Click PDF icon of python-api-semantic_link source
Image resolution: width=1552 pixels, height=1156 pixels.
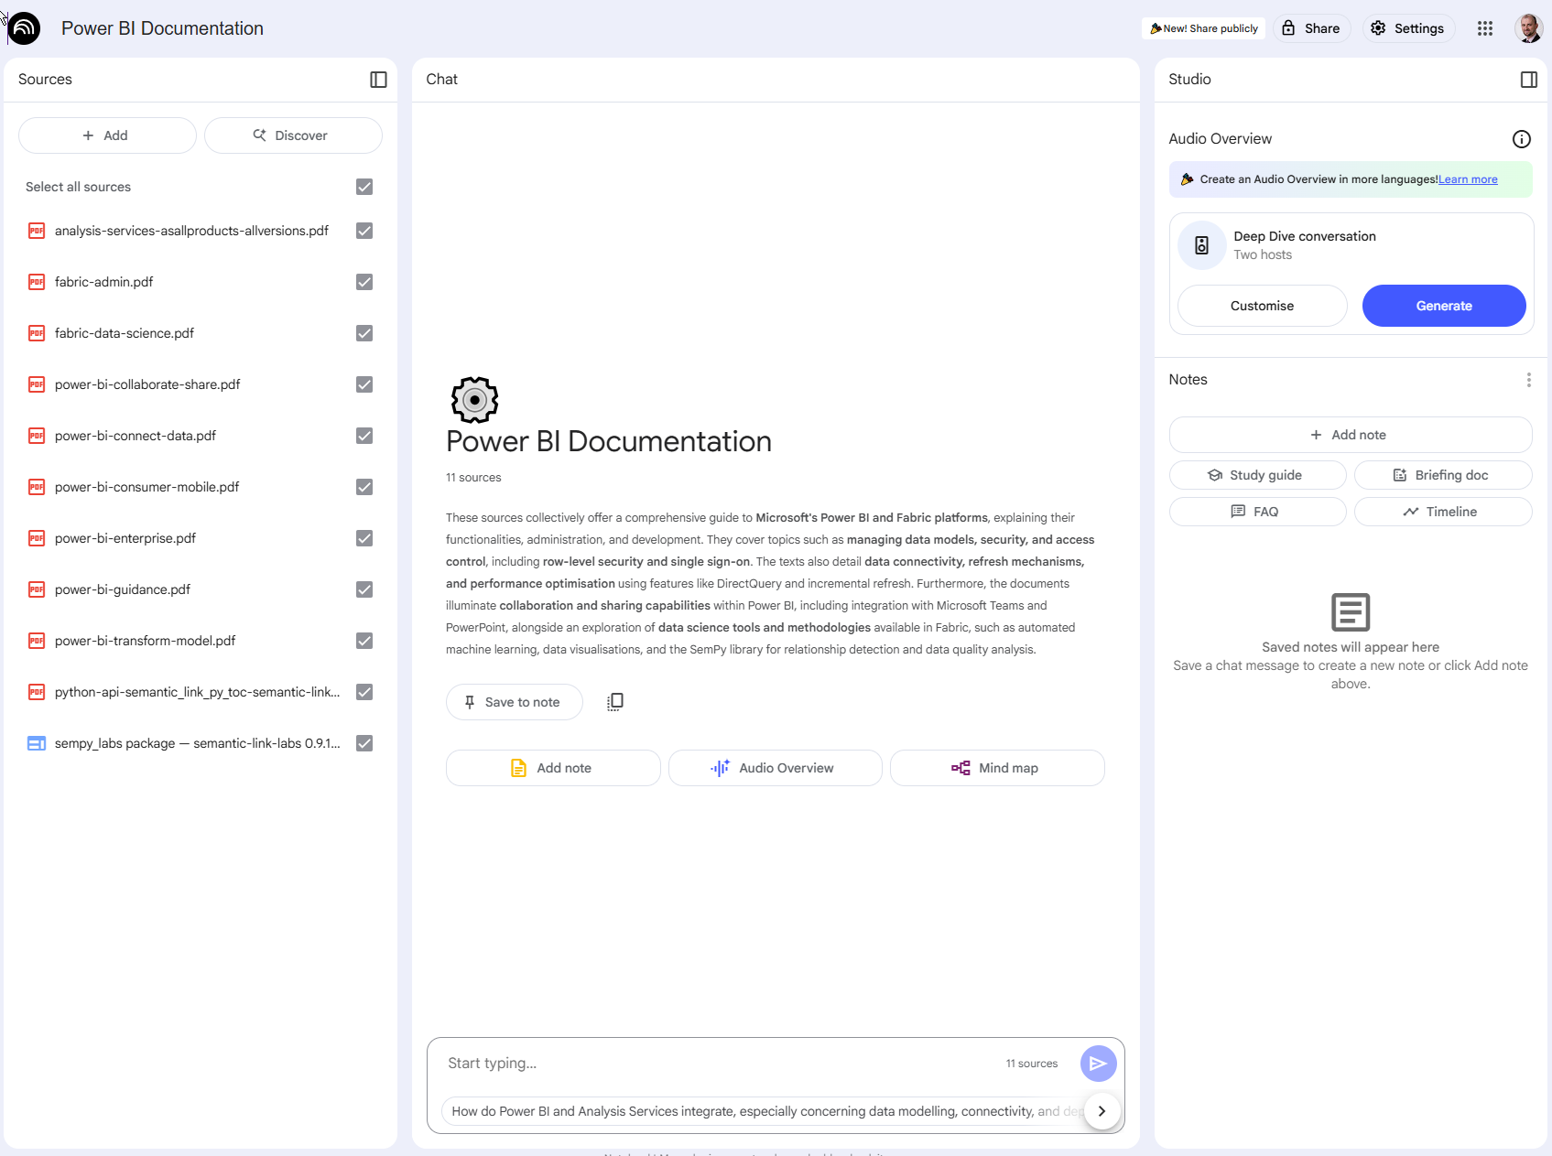[x=37, y=692]
